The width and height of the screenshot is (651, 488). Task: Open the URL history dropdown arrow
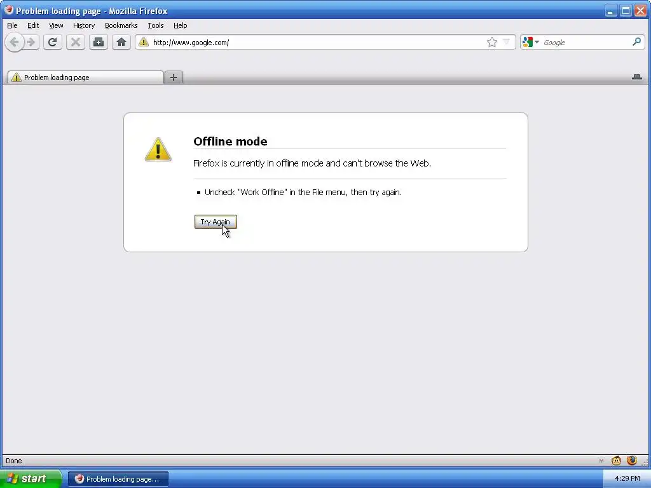point(506,42)
